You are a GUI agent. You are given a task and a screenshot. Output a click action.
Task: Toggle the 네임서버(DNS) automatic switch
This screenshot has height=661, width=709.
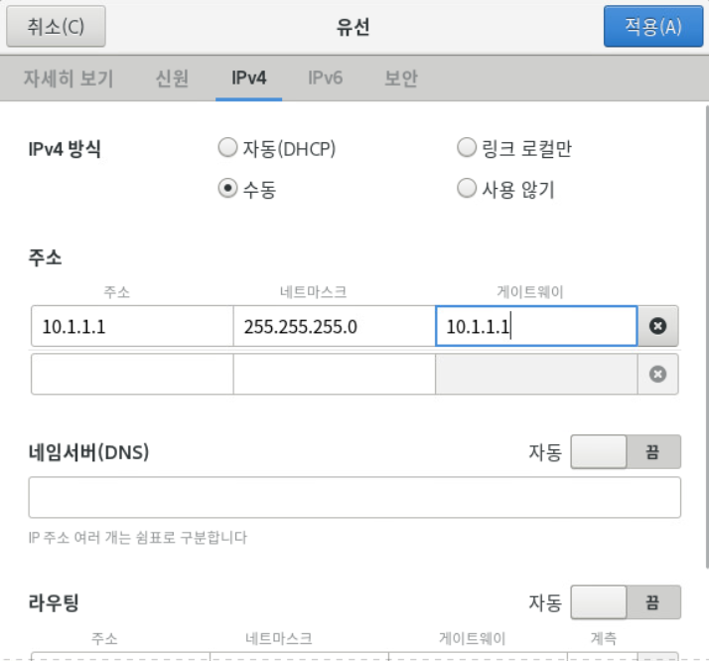626,452
